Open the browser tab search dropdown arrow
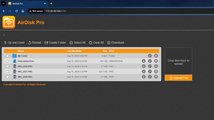Viewport: 214px width, 120px height. tap(3, 4)
